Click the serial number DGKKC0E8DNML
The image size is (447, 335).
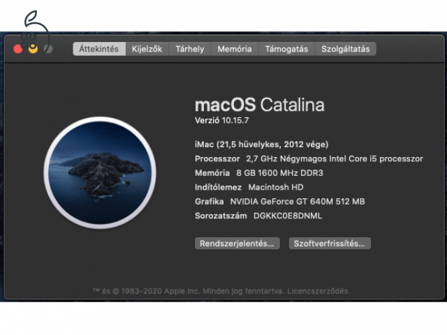coord(288,216)
